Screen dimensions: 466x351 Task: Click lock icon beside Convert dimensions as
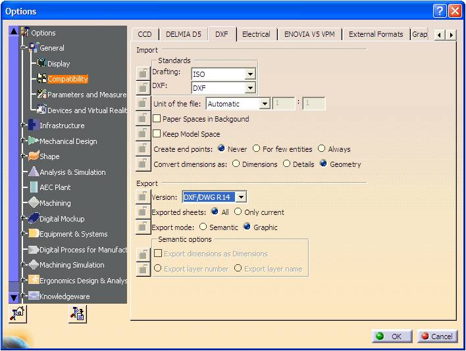click(x=143, y=164)
